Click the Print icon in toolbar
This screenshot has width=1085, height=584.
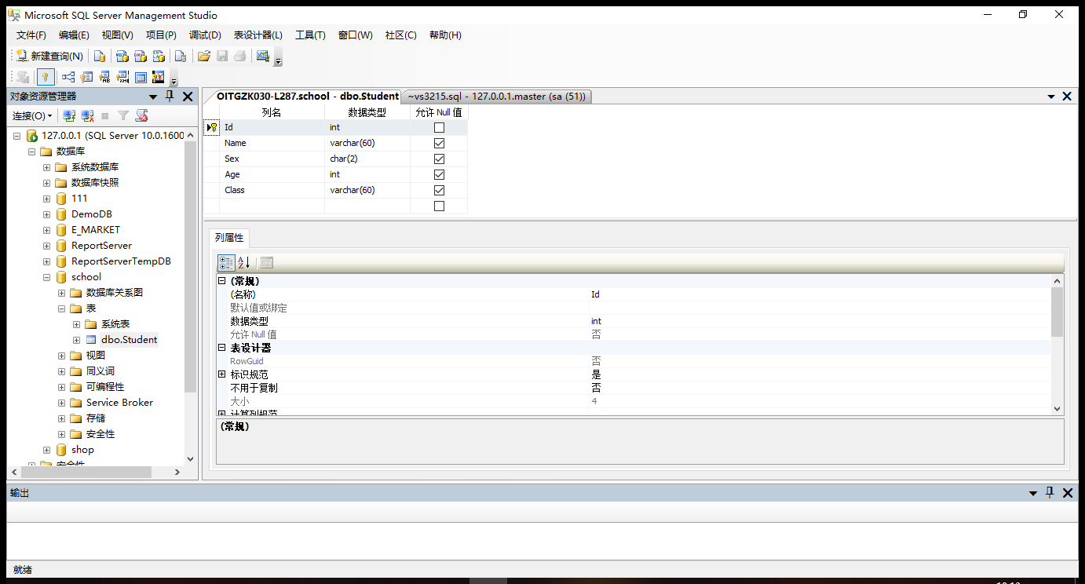click(240, 56)
